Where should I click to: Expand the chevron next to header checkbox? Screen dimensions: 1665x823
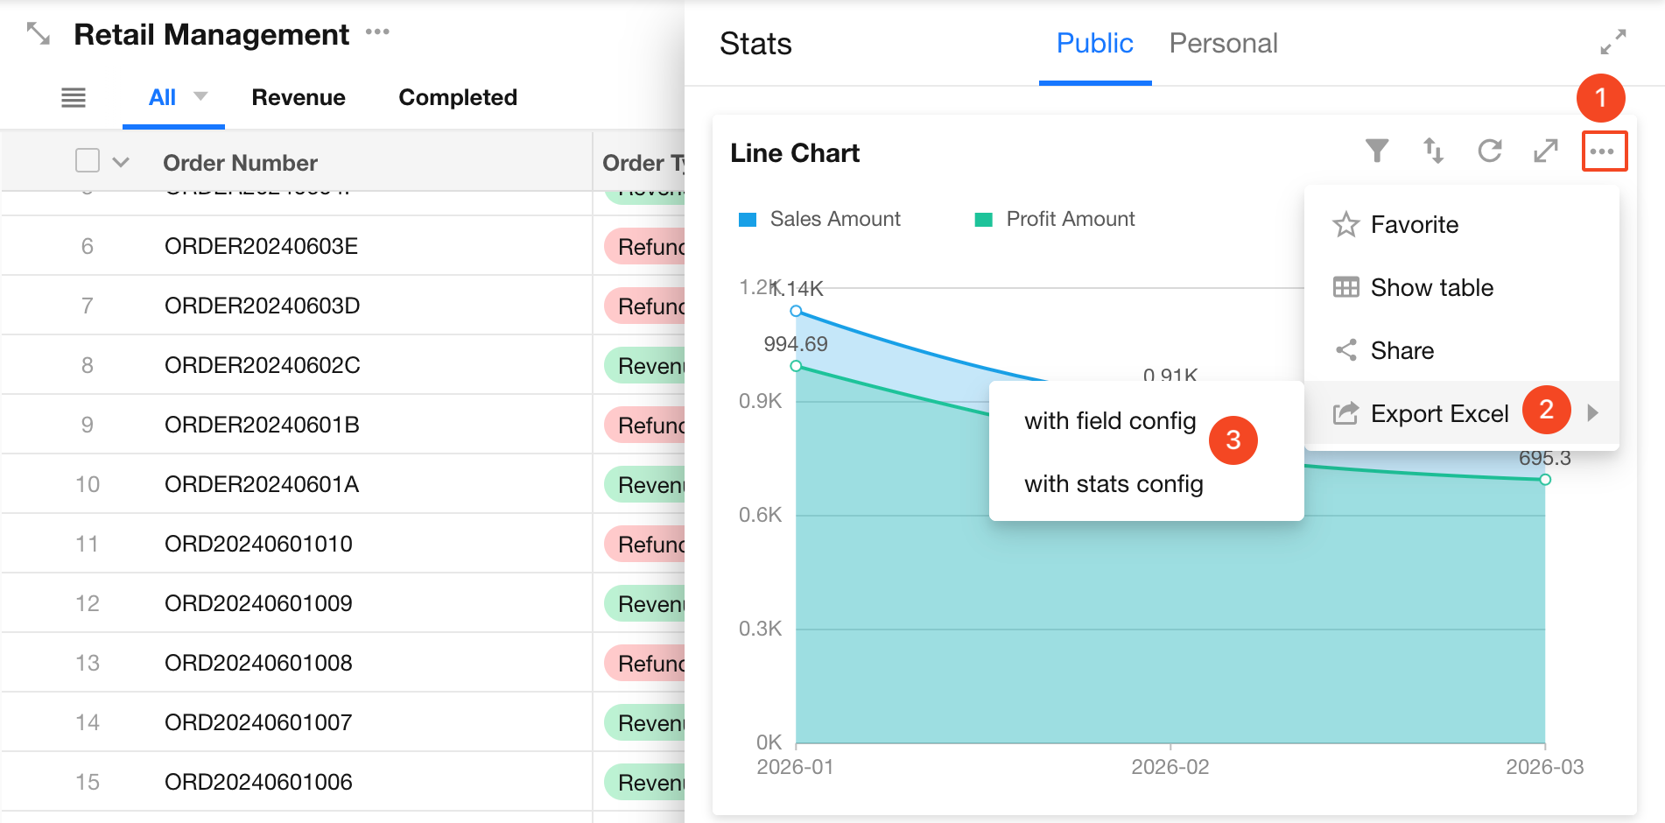click(121, 162)
